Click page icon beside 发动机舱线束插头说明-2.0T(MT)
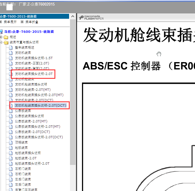 click(x=11, y=95)
